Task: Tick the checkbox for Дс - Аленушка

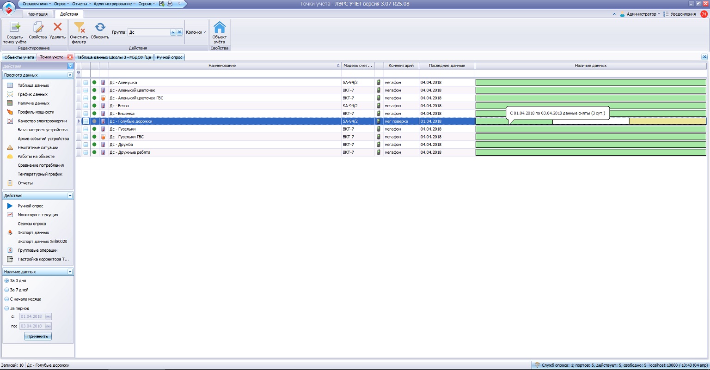Action: pyautogui.click(x=86, y=82)
